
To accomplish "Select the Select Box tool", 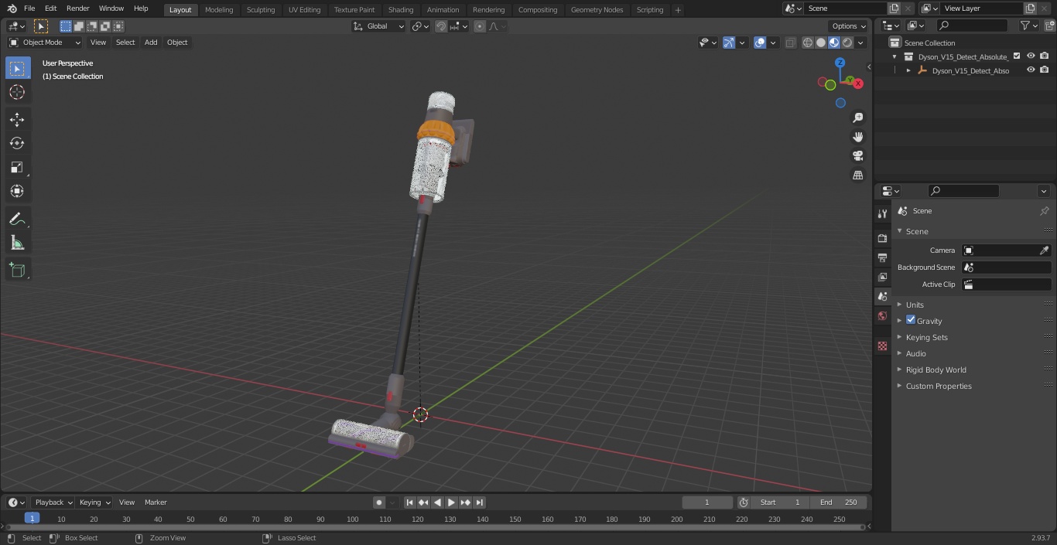I will 17,68.
